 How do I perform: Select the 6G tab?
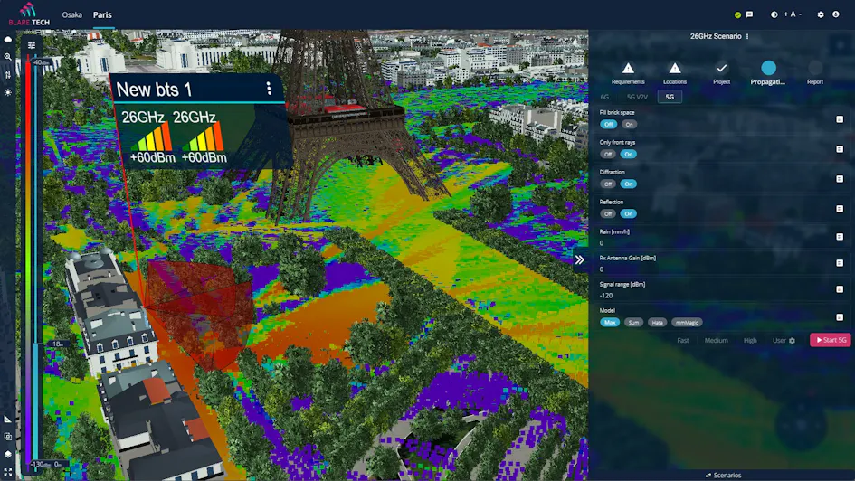pyautogui.click(x=604, y=97)
